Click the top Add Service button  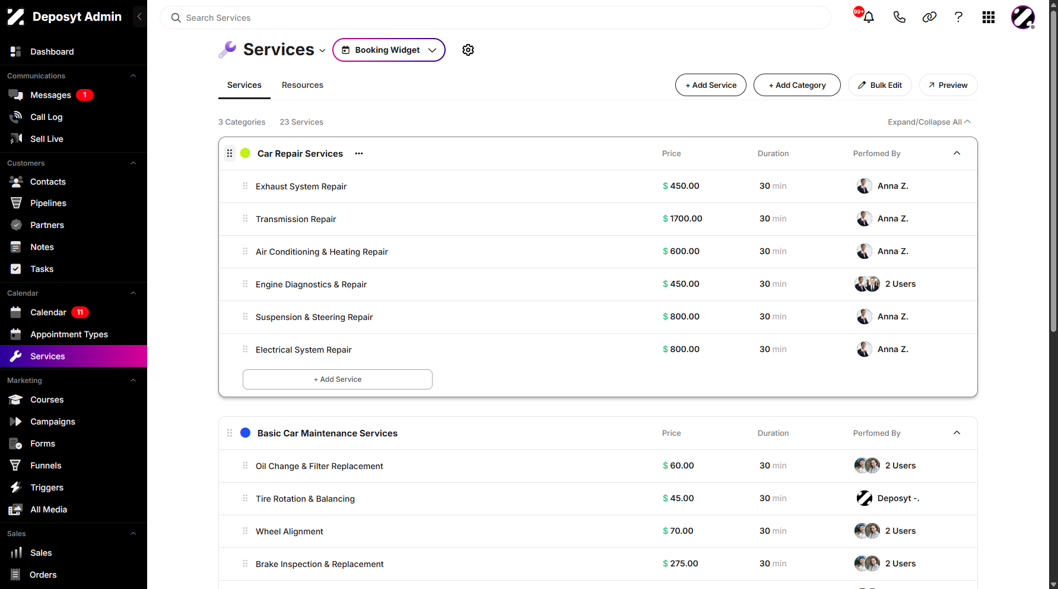click(x=711, y=85)
